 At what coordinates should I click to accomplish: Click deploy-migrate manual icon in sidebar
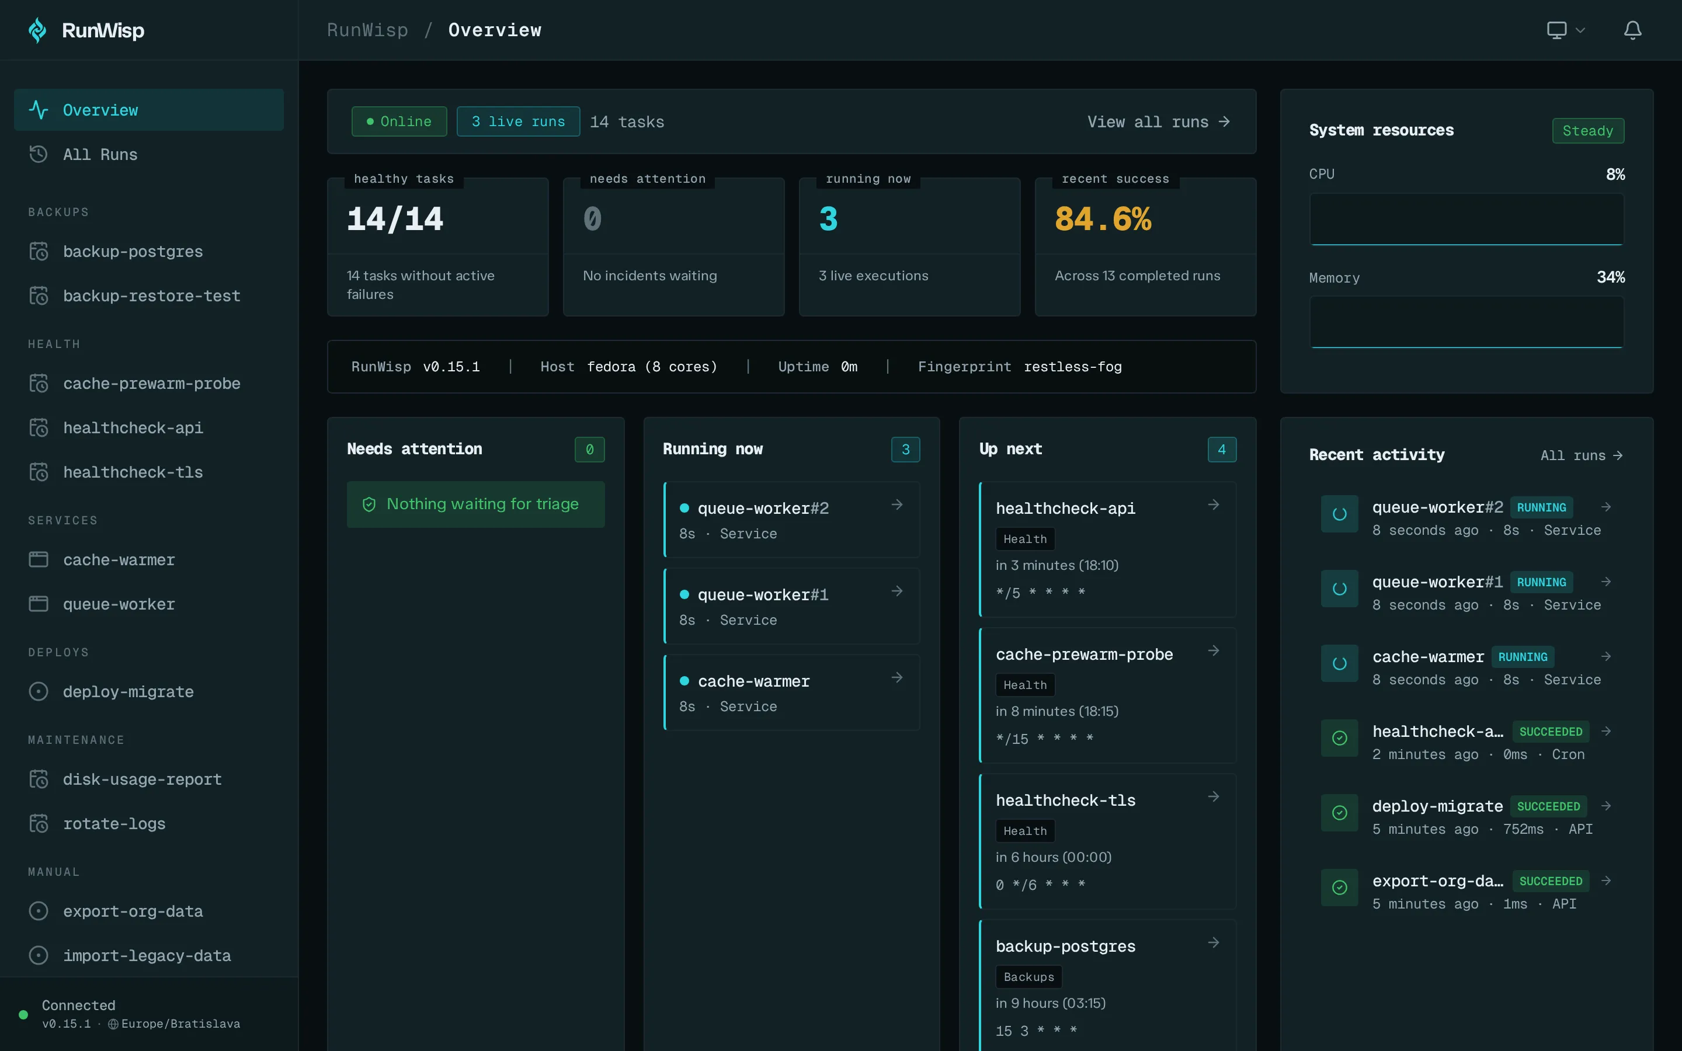coord(39,692)
